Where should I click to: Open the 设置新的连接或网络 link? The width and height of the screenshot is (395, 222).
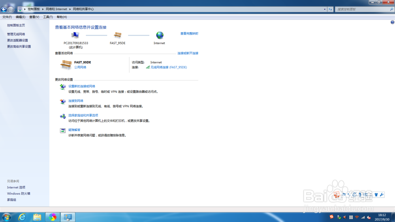coord(82,86)
